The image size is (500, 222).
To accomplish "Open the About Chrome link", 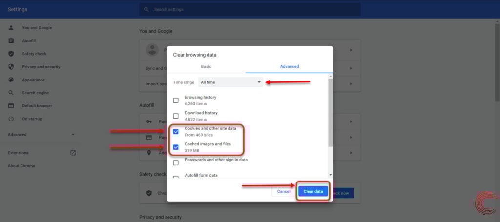I will [x=21, y=166].
